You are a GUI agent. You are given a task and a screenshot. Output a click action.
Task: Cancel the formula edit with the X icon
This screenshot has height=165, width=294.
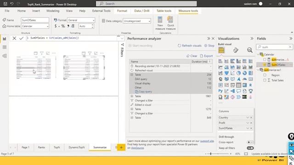[14, 38]
